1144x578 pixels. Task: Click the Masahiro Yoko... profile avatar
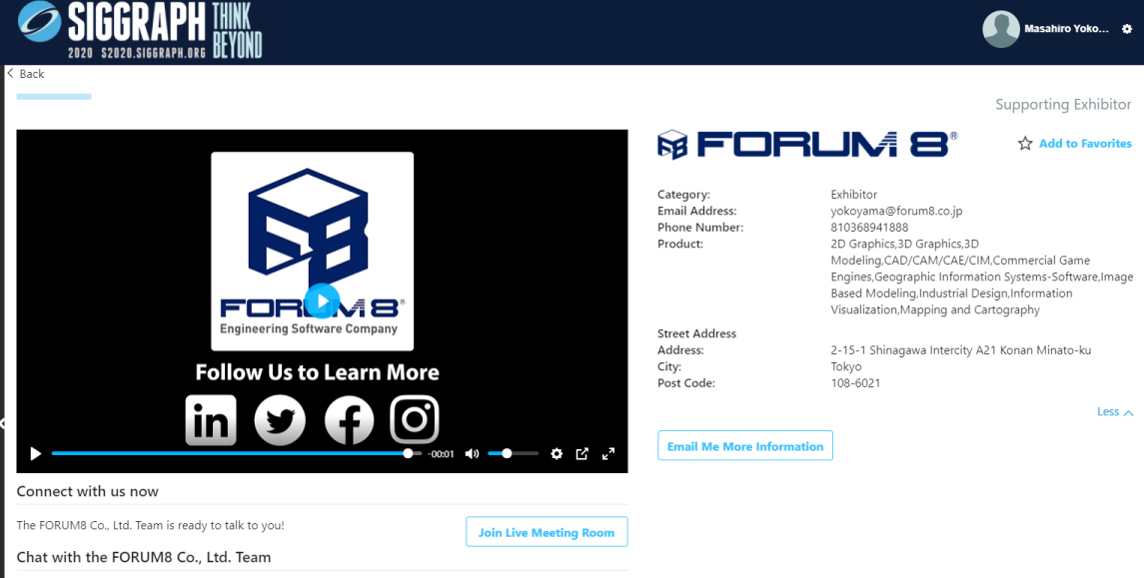1001,29
